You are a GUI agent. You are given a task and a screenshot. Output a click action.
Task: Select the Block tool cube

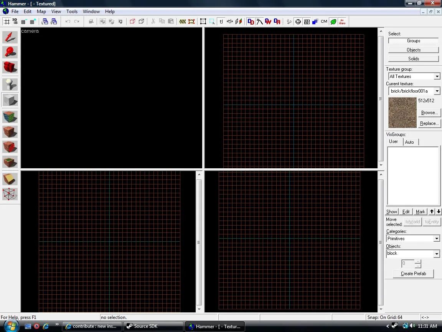[x=10, y=100]
